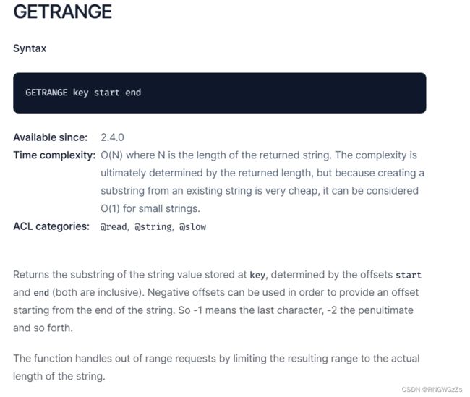Open the @read ACL category link
Image resolution: width=470 pixels, height=397 pixels.
[114, 226]
